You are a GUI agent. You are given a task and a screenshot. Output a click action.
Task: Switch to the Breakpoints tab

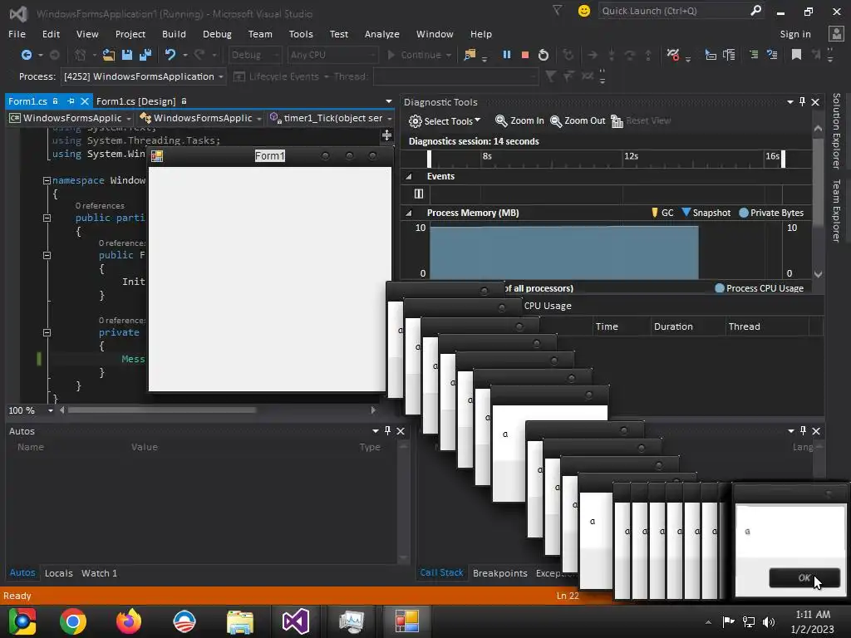point(499,573)
